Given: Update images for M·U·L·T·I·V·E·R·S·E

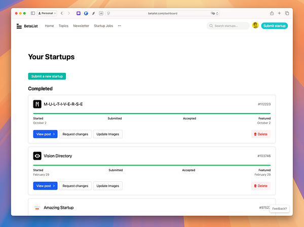Looking at the screenshot, I should tap(108, 134).
